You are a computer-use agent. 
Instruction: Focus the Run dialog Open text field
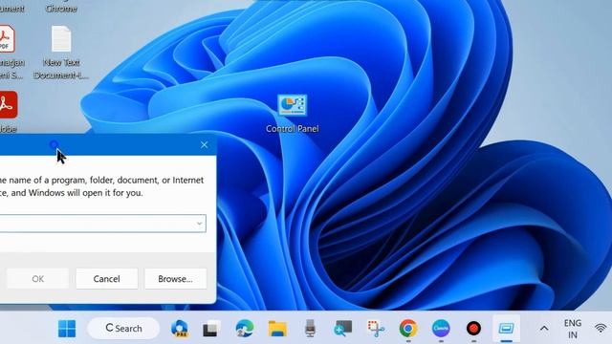102,224
